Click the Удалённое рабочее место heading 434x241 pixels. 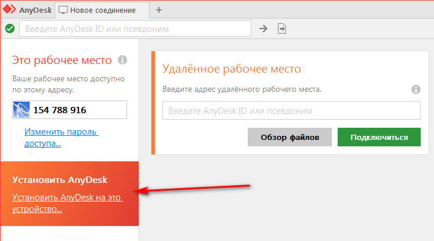click(232, 69)
